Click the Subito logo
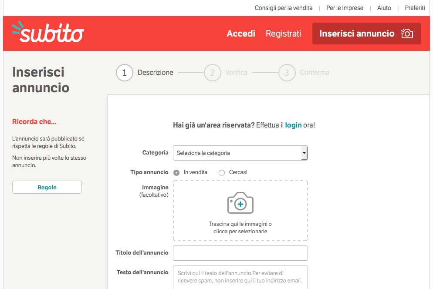This screenshot has width=433, height=289. coord(48,33)
